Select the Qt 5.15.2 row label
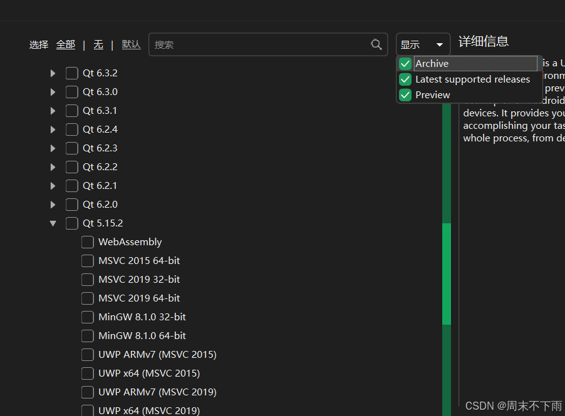This screenshot has height=416, width=565. 103,223
